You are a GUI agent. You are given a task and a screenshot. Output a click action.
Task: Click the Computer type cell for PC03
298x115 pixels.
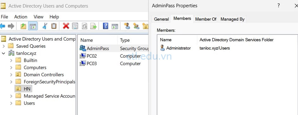[130, 63]
